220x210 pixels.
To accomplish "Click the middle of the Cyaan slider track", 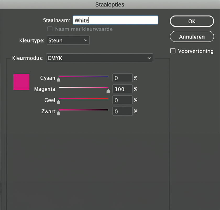I will (x=83, y=76).
